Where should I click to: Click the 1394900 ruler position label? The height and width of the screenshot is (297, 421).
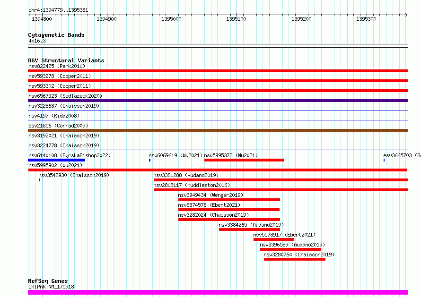pos(106,19)
